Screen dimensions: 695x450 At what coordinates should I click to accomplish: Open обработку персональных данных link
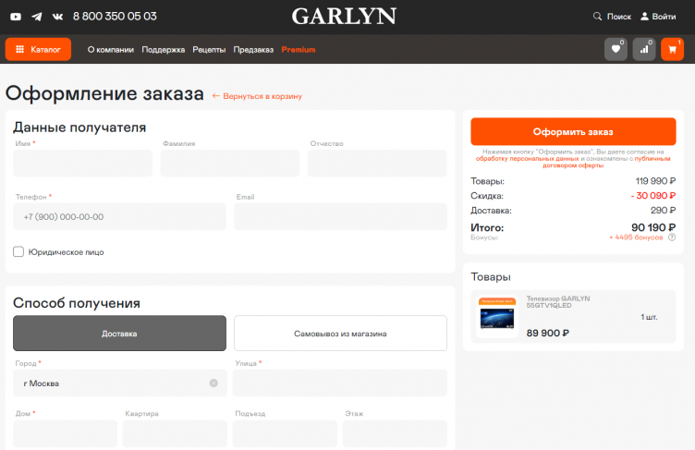(527, 159)
